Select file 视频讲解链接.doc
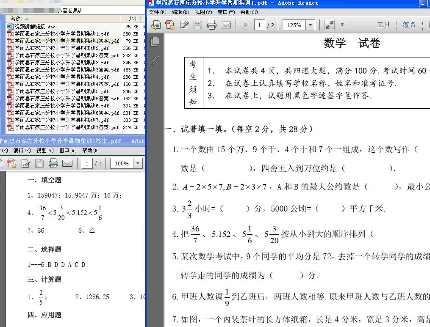430x327 pixels. 35,27
